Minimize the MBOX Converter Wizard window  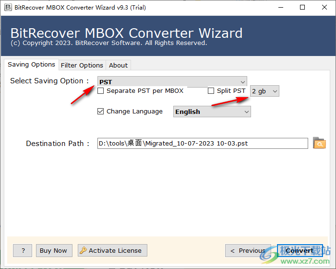[x=281, y=8]
